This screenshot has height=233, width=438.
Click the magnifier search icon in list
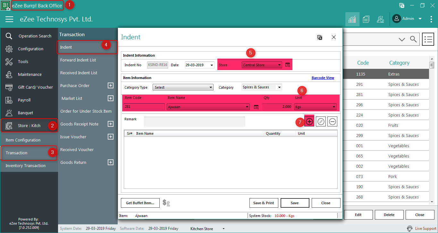414,39
